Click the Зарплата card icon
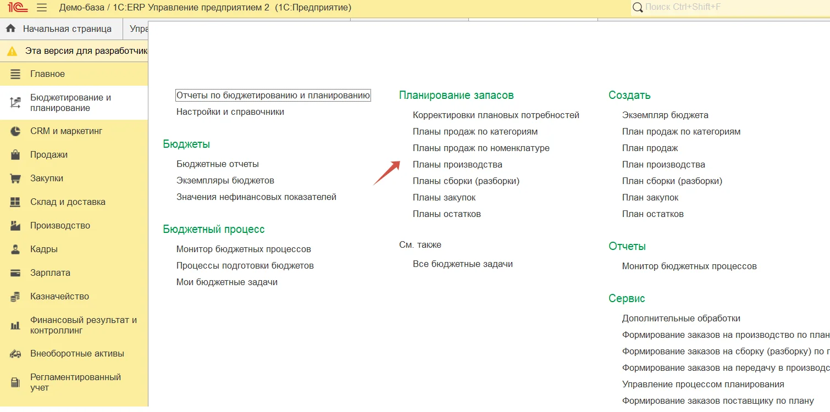Image resolution: width=830 pixels, height=412 pixels. (x=15, y=273)
